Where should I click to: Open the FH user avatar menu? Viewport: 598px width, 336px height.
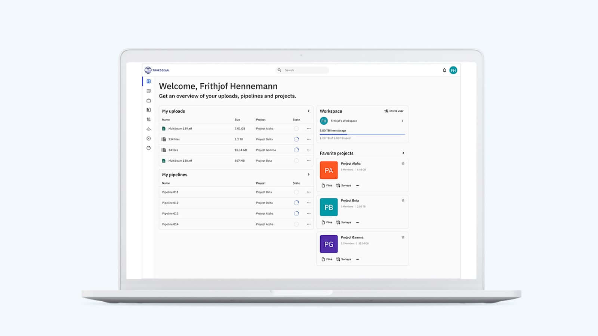pyautogui.click(x=453, y=70)
